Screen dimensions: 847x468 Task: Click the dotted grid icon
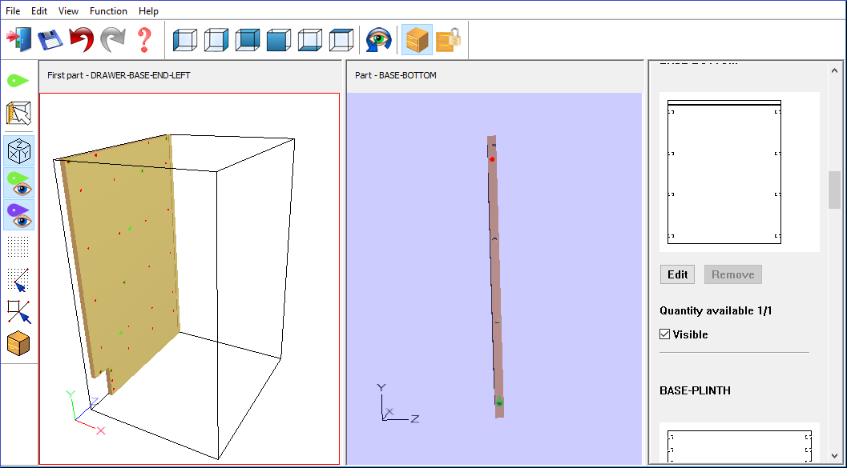click(19, 247)
